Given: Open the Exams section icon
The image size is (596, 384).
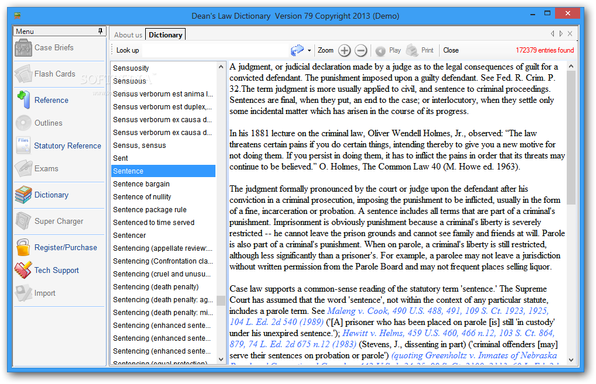Looking at the screenshot, I should coord(23,168).
